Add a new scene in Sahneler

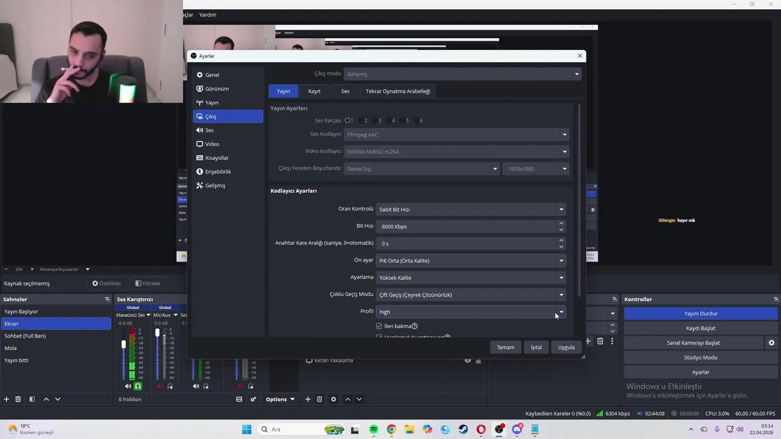click(x=7, y=399)
